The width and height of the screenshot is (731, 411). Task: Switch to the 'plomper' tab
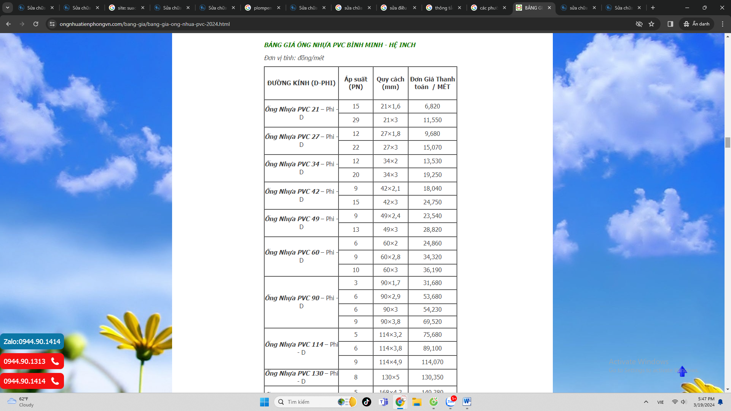coord(263,8)
